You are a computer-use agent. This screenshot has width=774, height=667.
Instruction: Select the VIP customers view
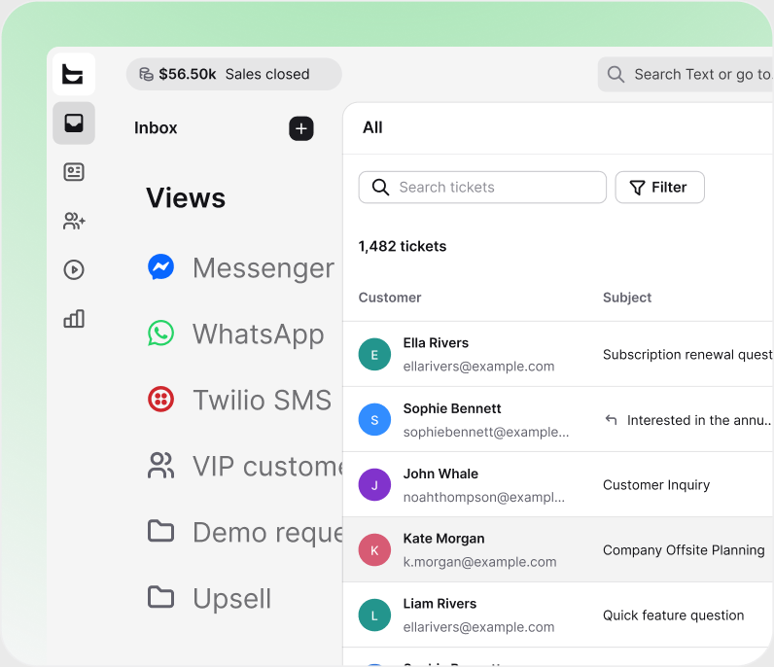[245, 466]
